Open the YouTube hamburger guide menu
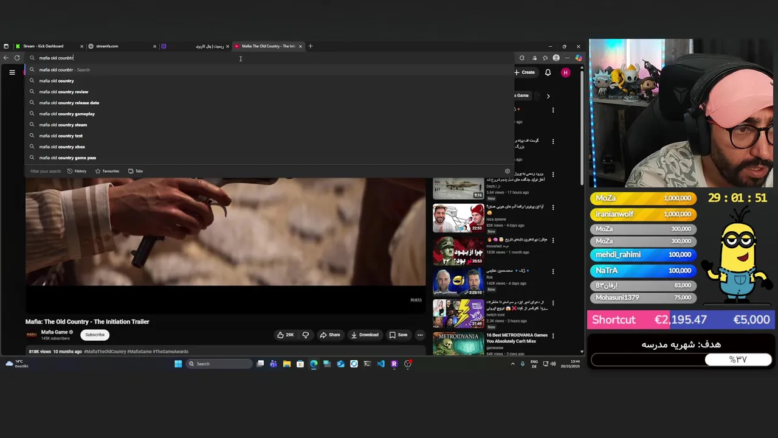 (x=12, y=72)
